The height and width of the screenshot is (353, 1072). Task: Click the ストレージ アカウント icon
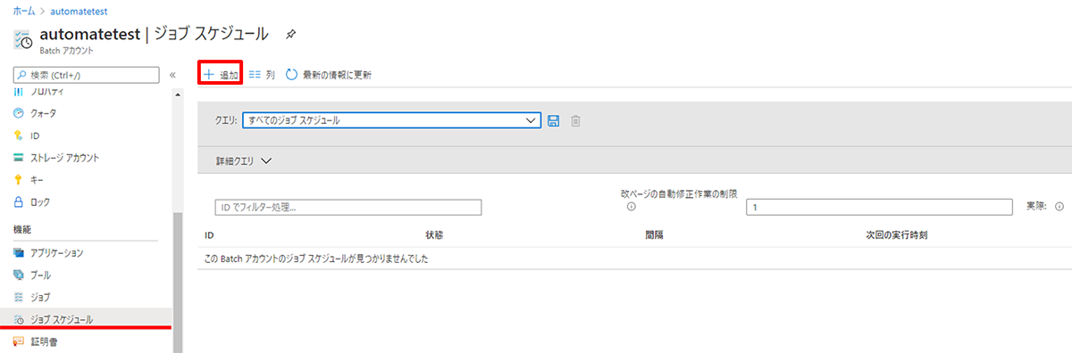19,158
